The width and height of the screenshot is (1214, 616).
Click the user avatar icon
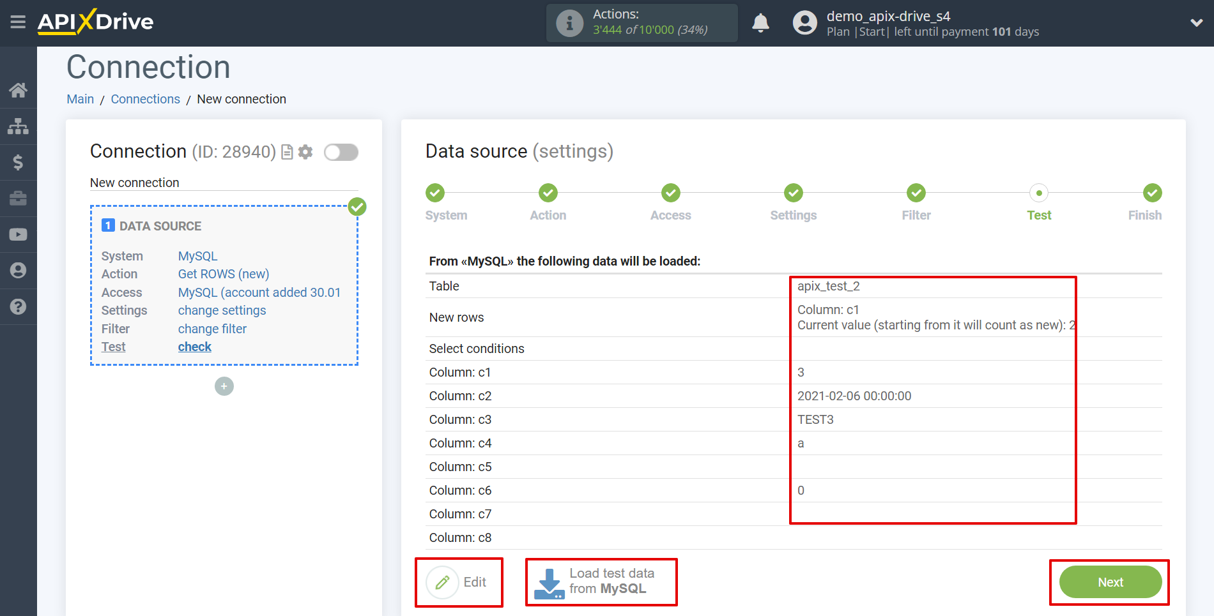point(804,23)
